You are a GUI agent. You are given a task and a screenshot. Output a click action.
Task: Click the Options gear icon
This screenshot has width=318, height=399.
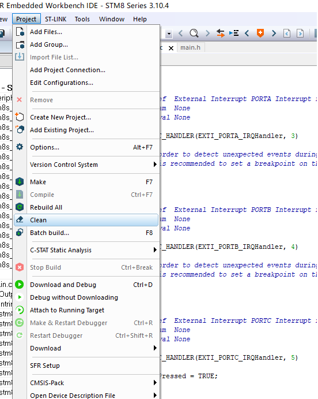20,147
